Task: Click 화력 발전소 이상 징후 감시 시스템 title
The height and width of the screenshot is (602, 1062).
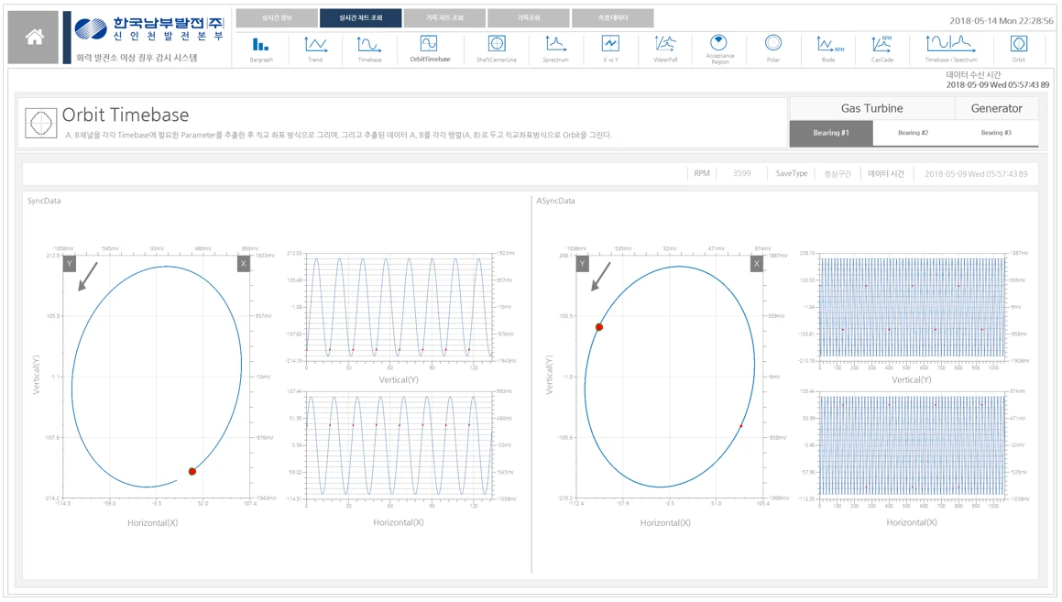Action: 137,58
